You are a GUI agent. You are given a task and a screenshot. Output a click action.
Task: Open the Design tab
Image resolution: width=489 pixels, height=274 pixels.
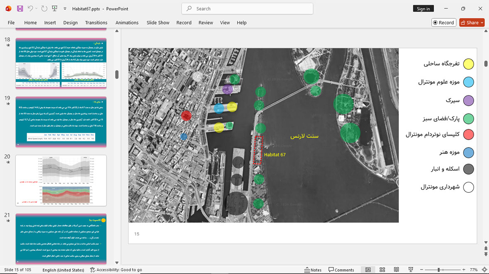[x=71, y=23]
